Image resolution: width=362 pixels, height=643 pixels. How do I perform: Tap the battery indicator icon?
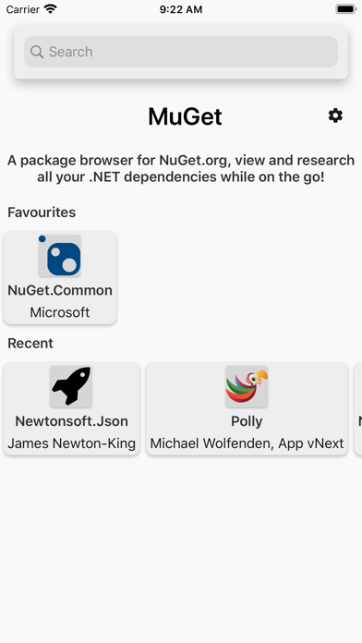(x=346, y=9)
